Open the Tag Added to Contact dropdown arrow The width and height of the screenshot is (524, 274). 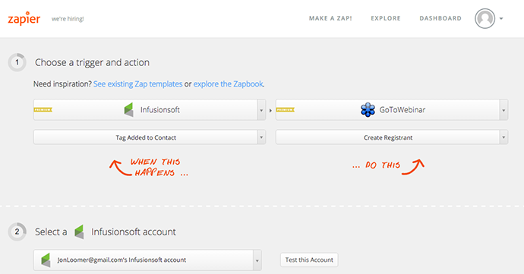click(261, 137)
